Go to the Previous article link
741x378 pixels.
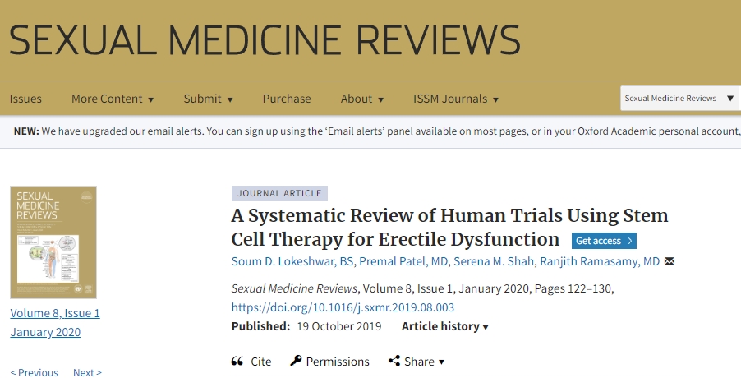tap(34, 372)
